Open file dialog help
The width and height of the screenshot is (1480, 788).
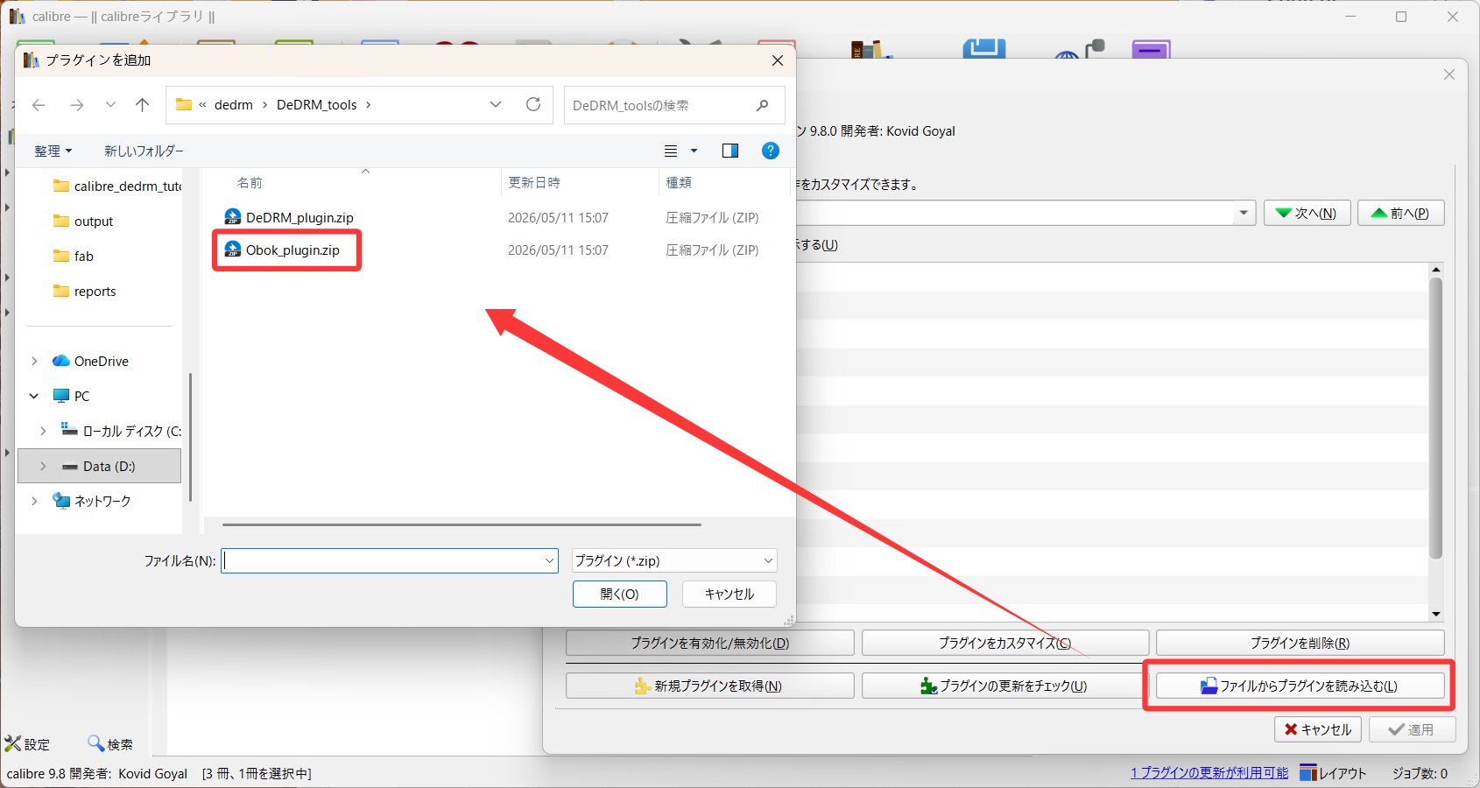[771, 151]
